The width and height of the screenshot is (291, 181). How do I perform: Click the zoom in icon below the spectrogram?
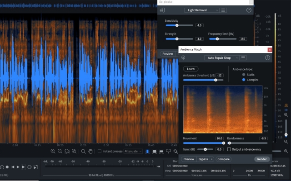[53, 151]
